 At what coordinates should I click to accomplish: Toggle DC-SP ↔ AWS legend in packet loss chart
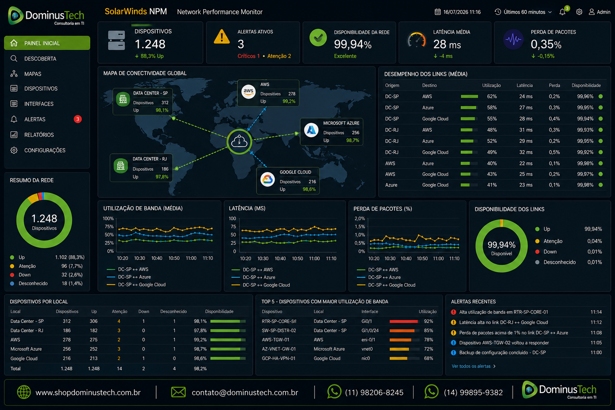click(x=378, y=269)
